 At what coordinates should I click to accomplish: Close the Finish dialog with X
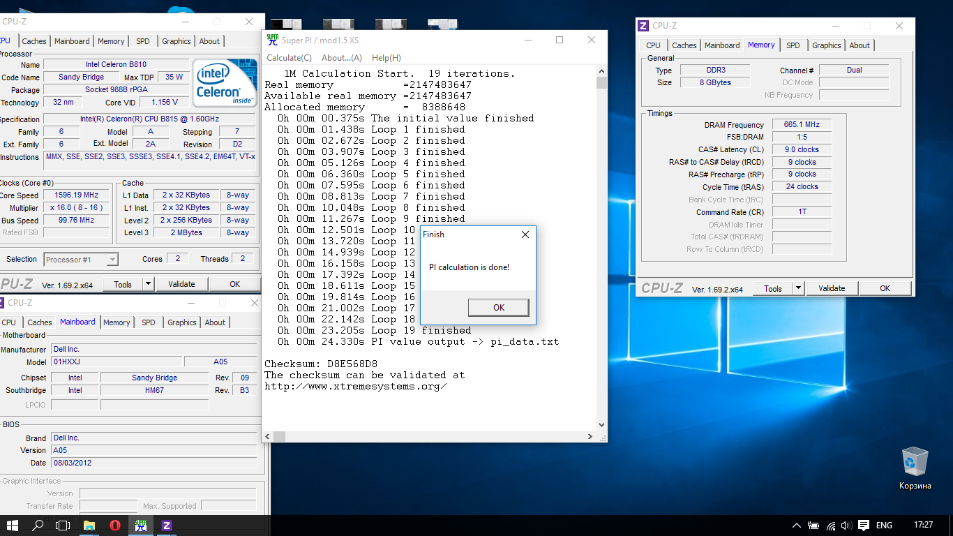point(525,234)
